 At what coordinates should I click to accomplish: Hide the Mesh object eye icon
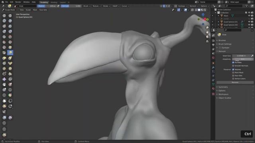(x=249, y=16)
